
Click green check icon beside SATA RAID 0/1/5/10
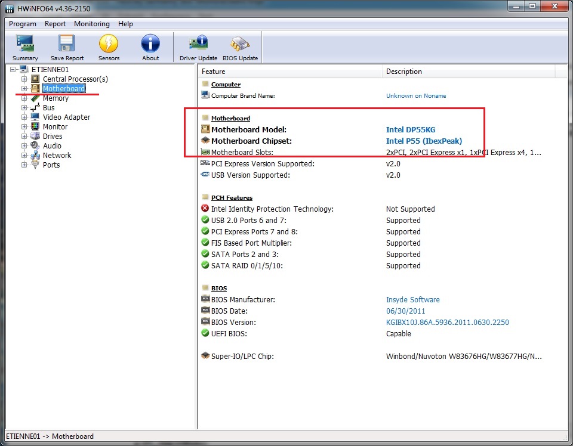(x=205, y=265)
